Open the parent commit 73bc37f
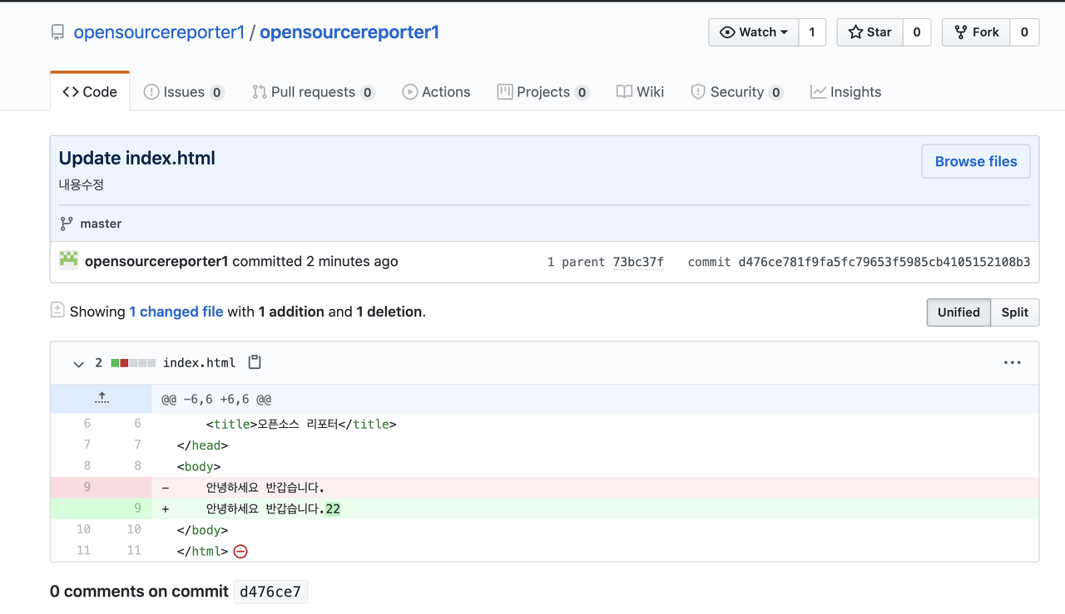Screen dimensions: 1065x614 638,262
